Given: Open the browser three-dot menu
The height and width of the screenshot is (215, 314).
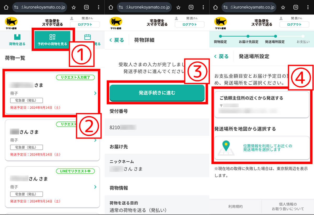Looking at the screenshot, I should [98, 7].
